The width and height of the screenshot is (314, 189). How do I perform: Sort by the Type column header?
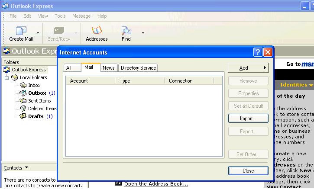tap(139, 81)
